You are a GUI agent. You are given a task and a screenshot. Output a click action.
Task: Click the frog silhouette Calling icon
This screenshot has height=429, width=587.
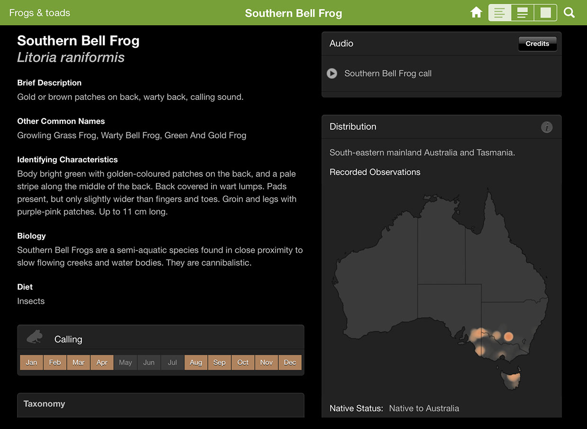[x=35, y=337]
